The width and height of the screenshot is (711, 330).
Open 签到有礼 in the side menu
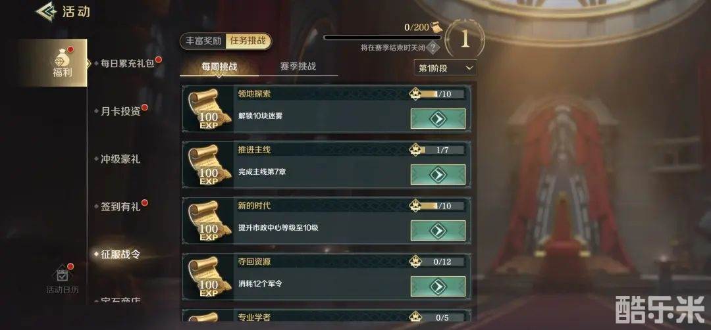120,207
